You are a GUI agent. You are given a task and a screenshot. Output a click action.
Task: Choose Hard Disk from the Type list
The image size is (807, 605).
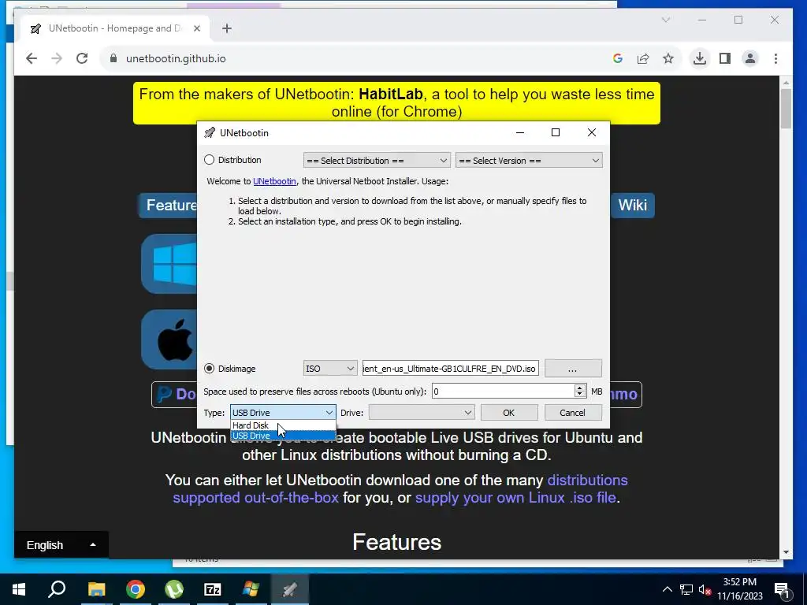(283, 425)
